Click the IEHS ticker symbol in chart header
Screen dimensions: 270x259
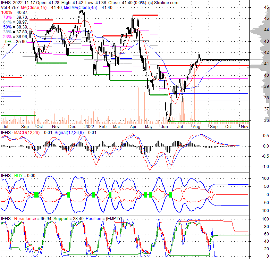pyautogui.click(x=6, y=3)
